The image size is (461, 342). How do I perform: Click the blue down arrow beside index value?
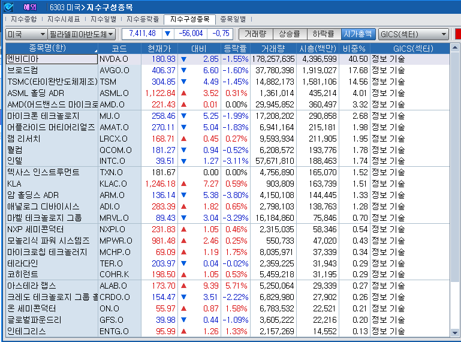point(168,34)
